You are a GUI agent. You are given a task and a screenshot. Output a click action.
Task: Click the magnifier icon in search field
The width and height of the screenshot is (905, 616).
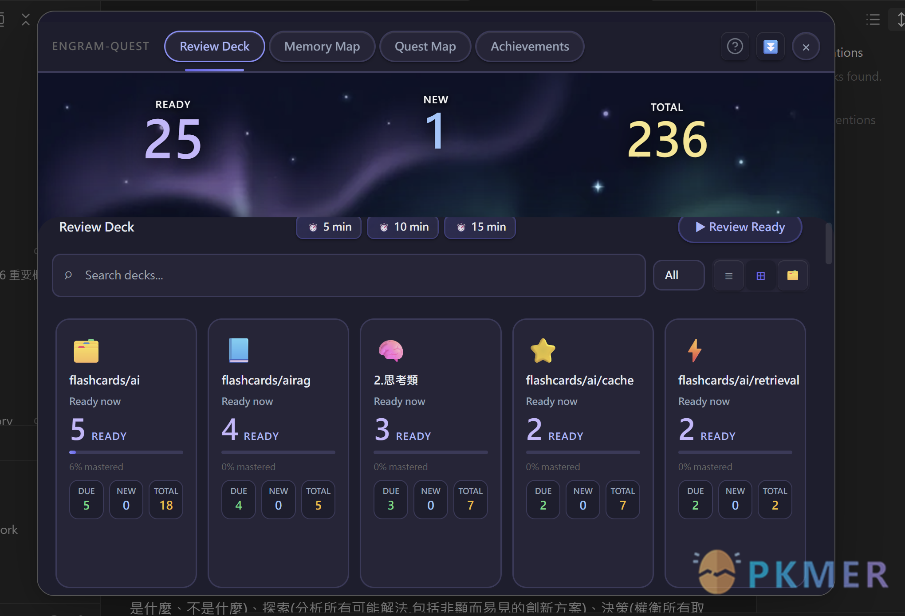pos(68,275)
